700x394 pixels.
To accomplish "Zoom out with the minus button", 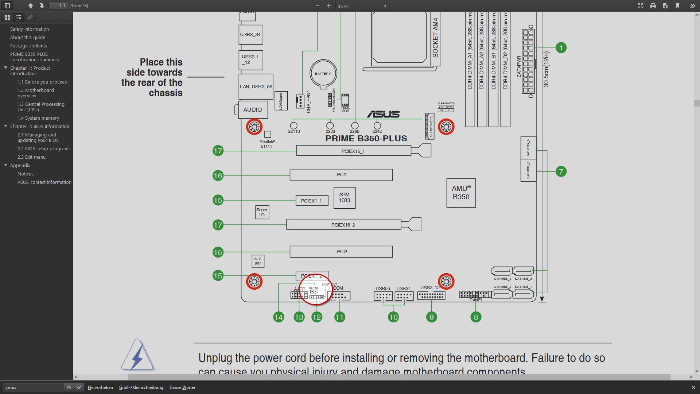I will [x=318, y=6].
